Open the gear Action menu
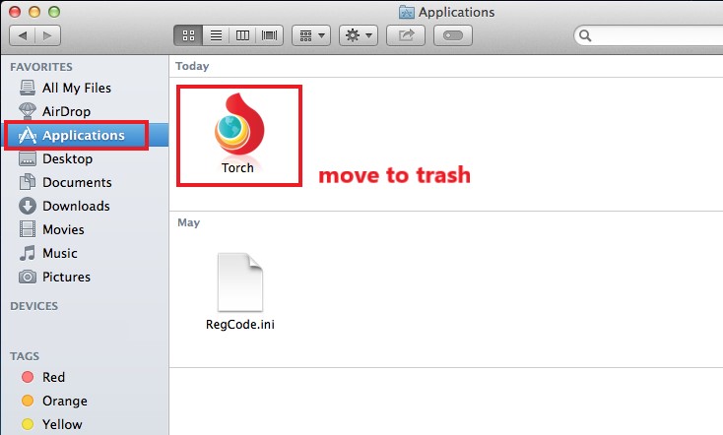Screen dimensions: 723x435 (359, 35)
